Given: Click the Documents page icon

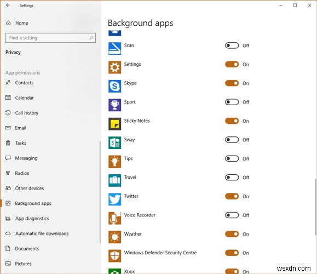Looking at the screenshot, I should (8, 248).
